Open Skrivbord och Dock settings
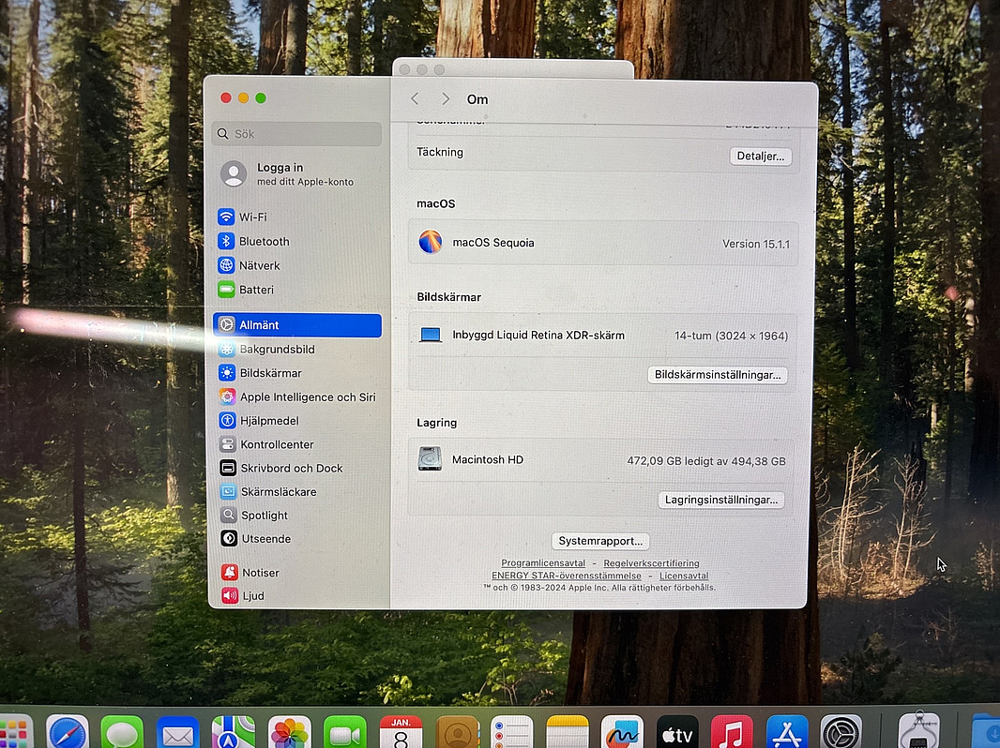This screenshot has height=748, width=1000. point(290,468)
